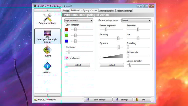Click the About info icon
188x106 pixels.
coord(47,66)
